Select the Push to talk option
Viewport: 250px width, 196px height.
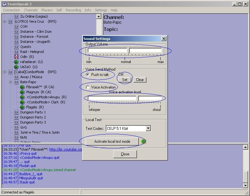[x=98, y=74]
